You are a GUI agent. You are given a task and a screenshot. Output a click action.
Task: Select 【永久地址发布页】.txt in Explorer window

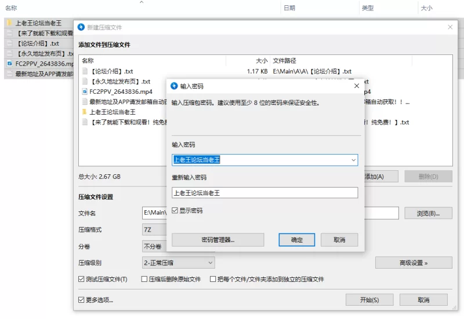click(x=39, y=53)
